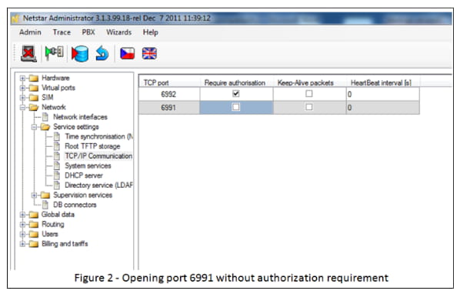Click the blue database icon
Viewport: 460px width, 294px height.
pos(80,54)
